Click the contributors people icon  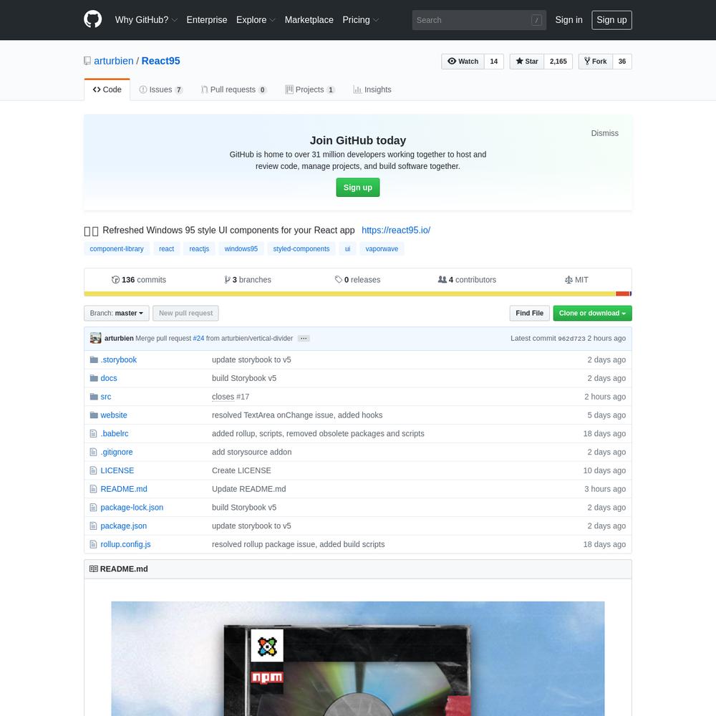point(442,279)
